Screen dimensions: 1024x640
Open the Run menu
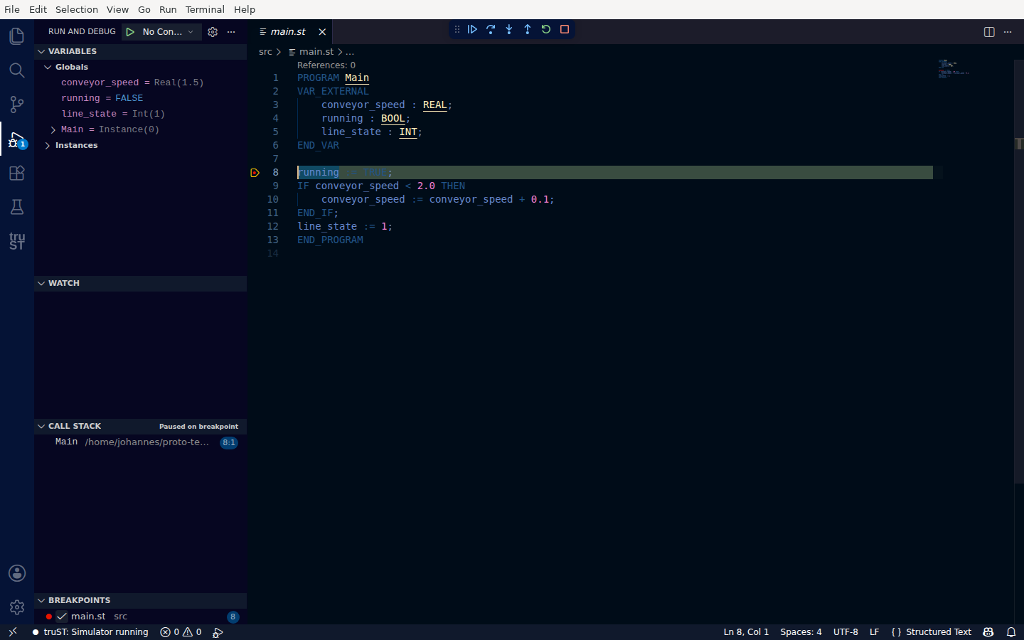coord(168,9)
